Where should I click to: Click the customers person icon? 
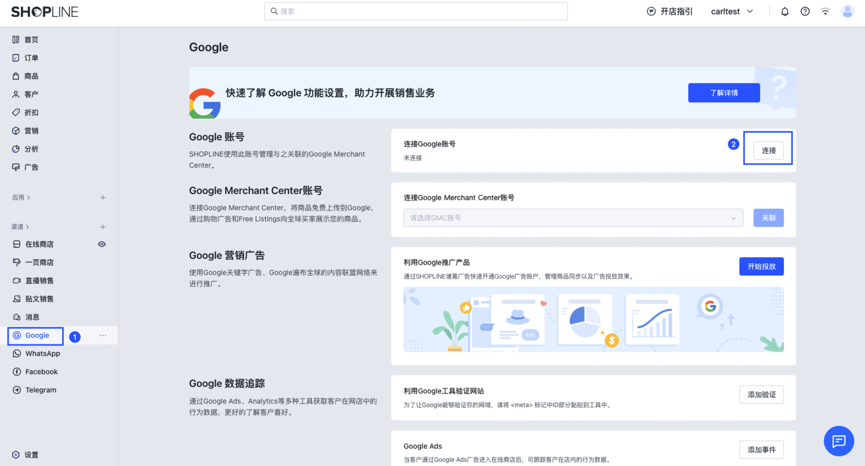tap(16, 94)
